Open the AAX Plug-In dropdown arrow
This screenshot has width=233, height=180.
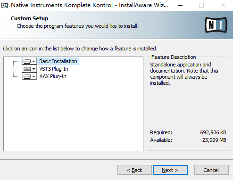pos(33,76)
